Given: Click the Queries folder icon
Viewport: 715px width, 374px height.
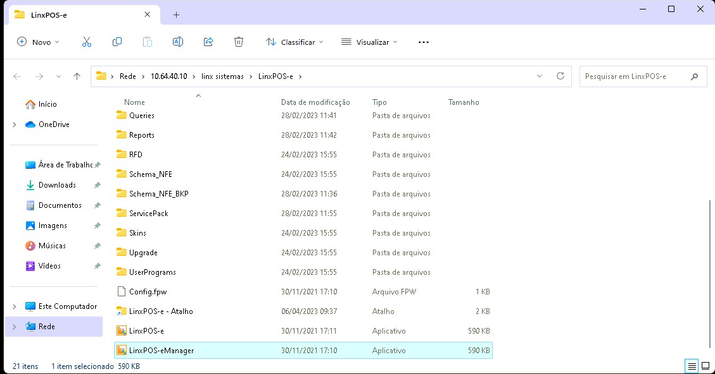Looking at the screenshot, I should tap(122, 115).
